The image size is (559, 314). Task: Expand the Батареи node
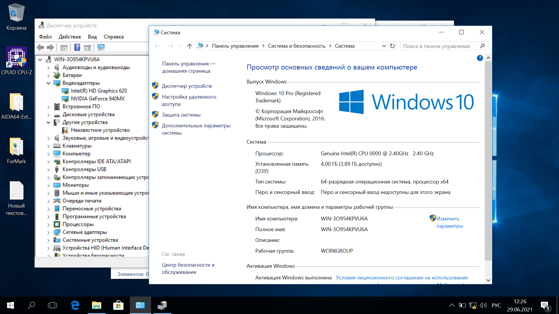pyautogui.click(x=48, y=75)
